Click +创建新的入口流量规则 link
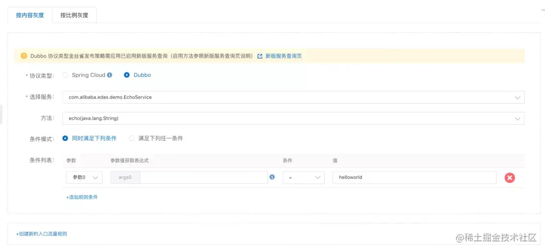This screenshot has height=251, width=545. [x=41, y=234]
